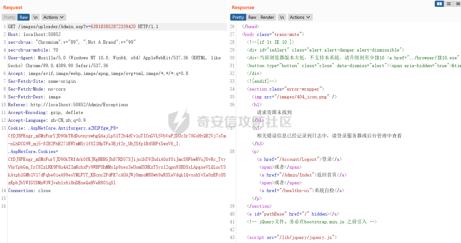The width and height of the screenshot is (461, 243).
Task: Switch Response view to Raw tab
Action: pos(252,17)
